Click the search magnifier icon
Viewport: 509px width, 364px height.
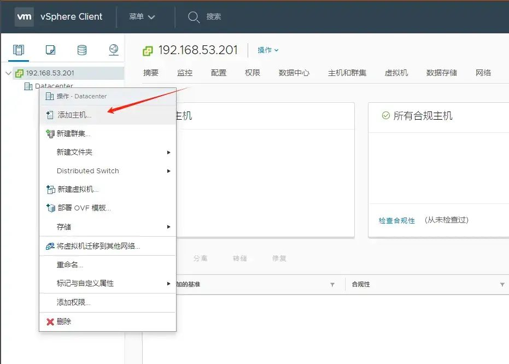point(194,16)
